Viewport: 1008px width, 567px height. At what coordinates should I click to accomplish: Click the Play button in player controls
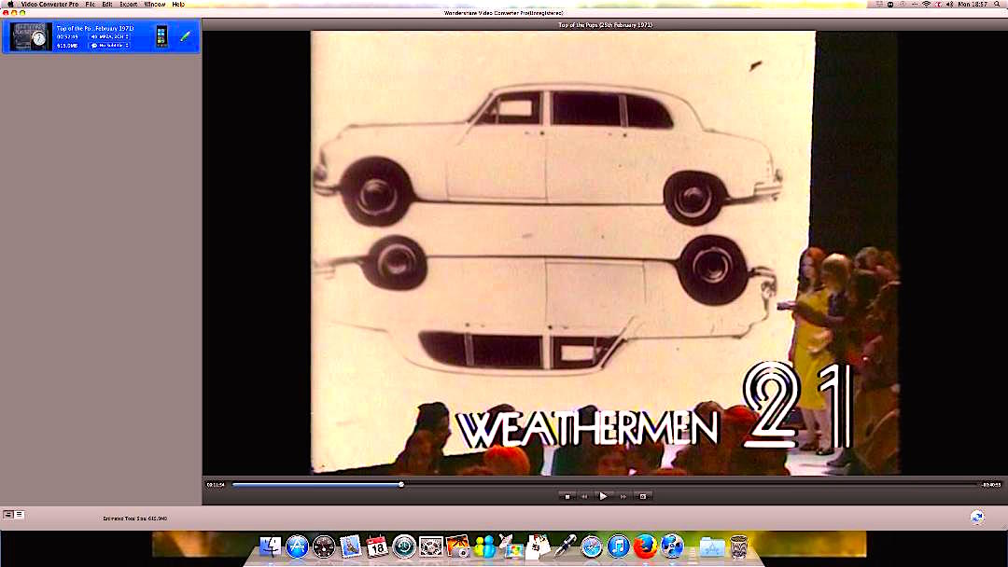coord(603,496)
